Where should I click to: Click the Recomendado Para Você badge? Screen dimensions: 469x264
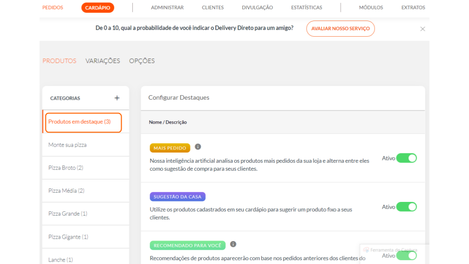188,245
